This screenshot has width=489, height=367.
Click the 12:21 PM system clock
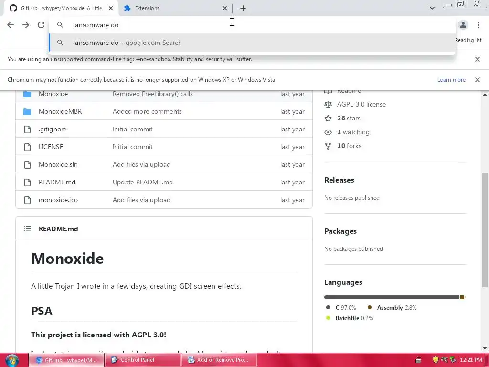471,360
